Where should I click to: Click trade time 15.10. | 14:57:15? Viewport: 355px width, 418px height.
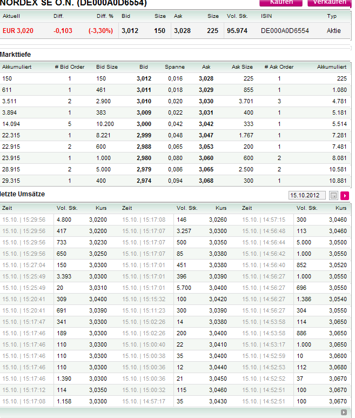(x=264, y=220)
